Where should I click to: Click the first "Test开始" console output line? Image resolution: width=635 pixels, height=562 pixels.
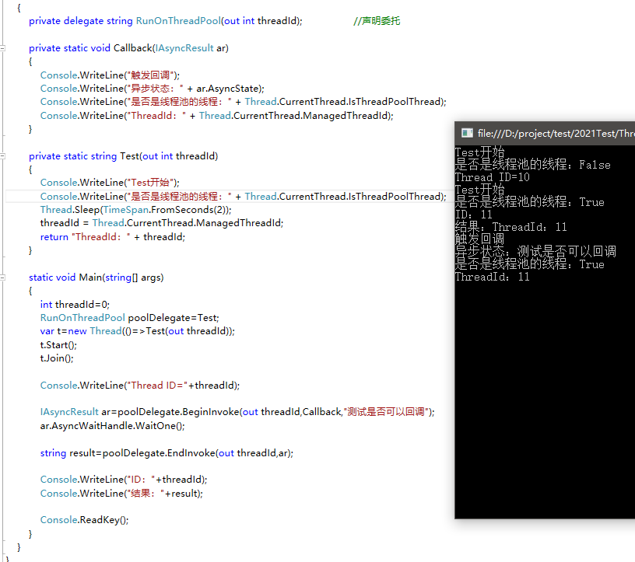click(x=479, y=152)
